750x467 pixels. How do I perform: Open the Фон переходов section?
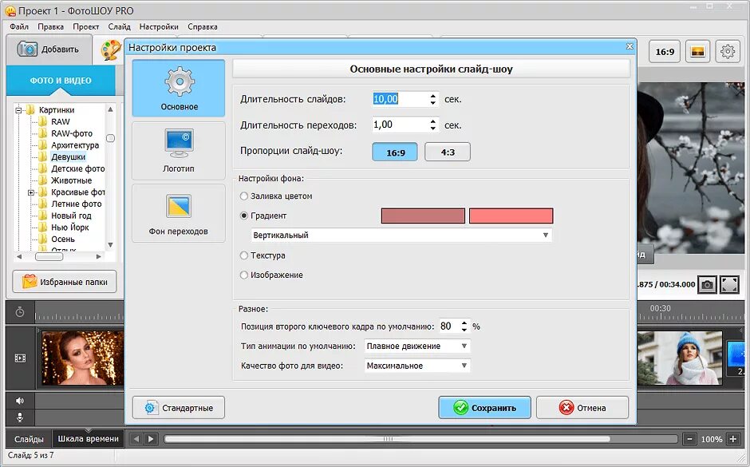(x=179, y=213)
